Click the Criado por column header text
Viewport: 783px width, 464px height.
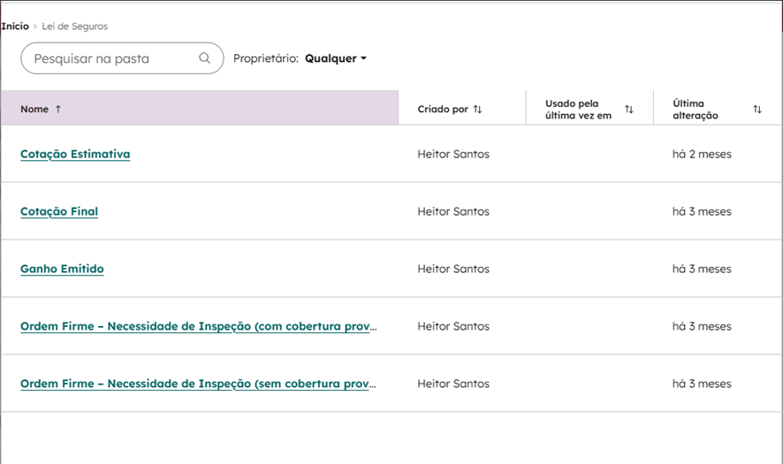click(x=443, y=110)
